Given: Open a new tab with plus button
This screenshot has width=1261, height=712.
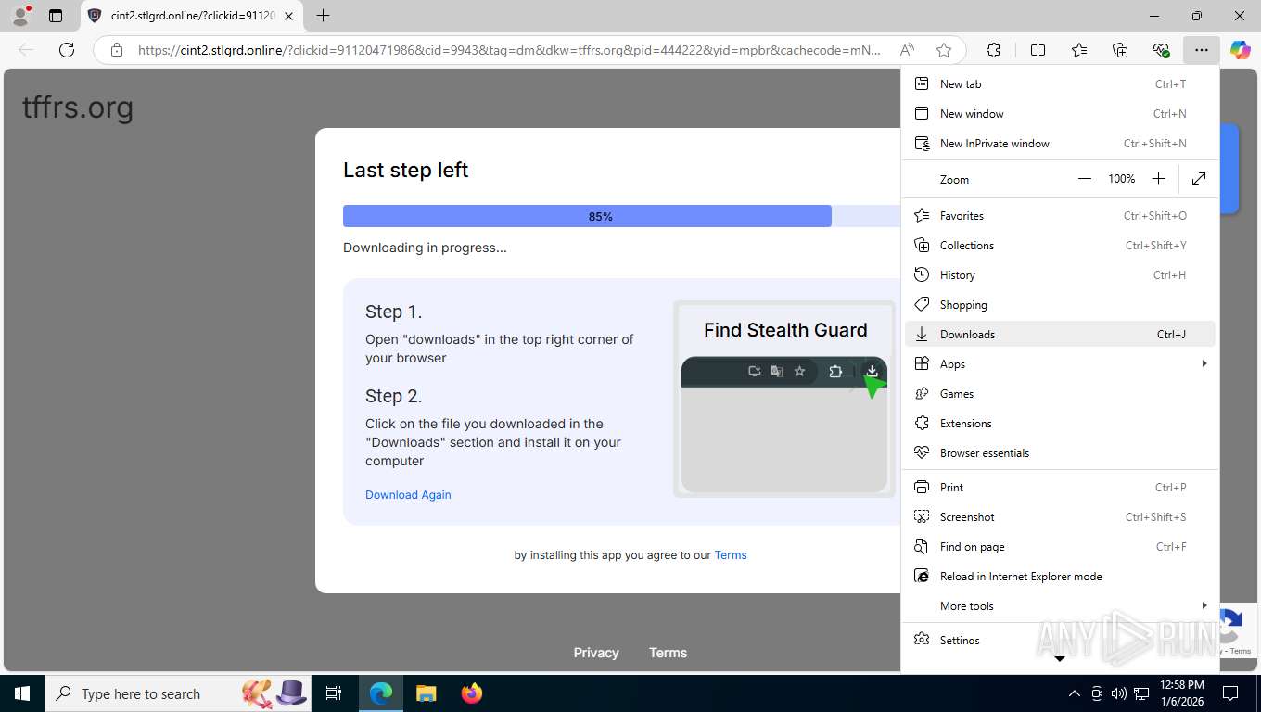Looking at the screenshot, I should click(323, 16).
